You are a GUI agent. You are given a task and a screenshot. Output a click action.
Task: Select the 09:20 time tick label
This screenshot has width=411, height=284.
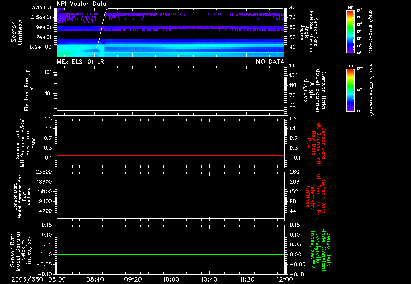pyautogui.click(x=133, y=279)
